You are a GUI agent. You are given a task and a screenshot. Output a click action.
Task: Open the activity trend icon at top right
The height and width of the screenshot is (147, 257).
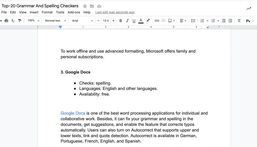click(249, 8)
